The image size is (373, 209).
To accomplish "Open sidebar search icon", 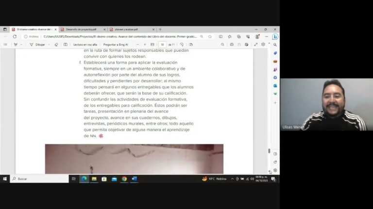I will (275, 45).
